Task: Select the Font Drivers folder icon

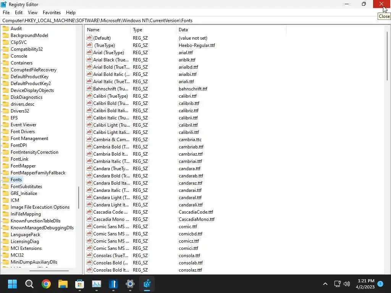Action: pos(5,132)
